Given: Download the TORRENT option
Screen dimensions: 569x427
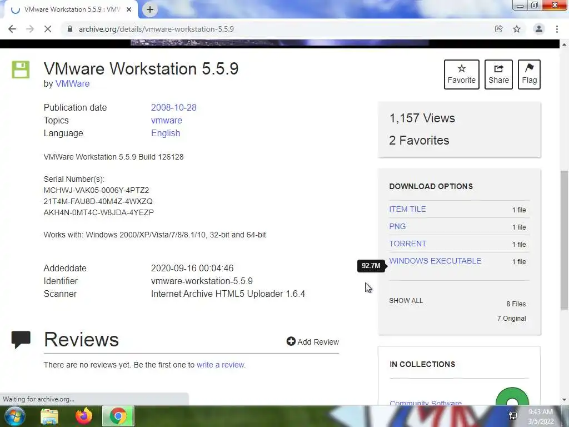Looking at the screenshot, I should 407,244.
